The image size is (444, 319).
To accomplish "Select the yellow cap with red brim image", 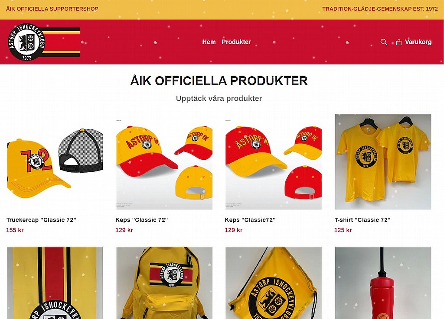I will click(164, 161).
